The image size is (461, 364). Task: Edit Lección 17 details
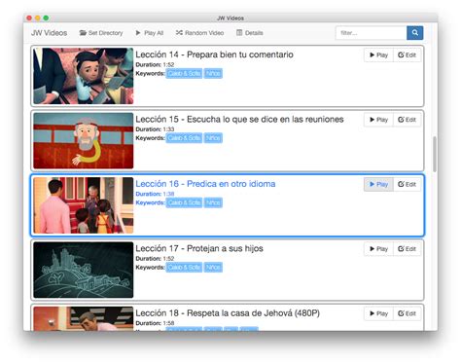point(408,249)
